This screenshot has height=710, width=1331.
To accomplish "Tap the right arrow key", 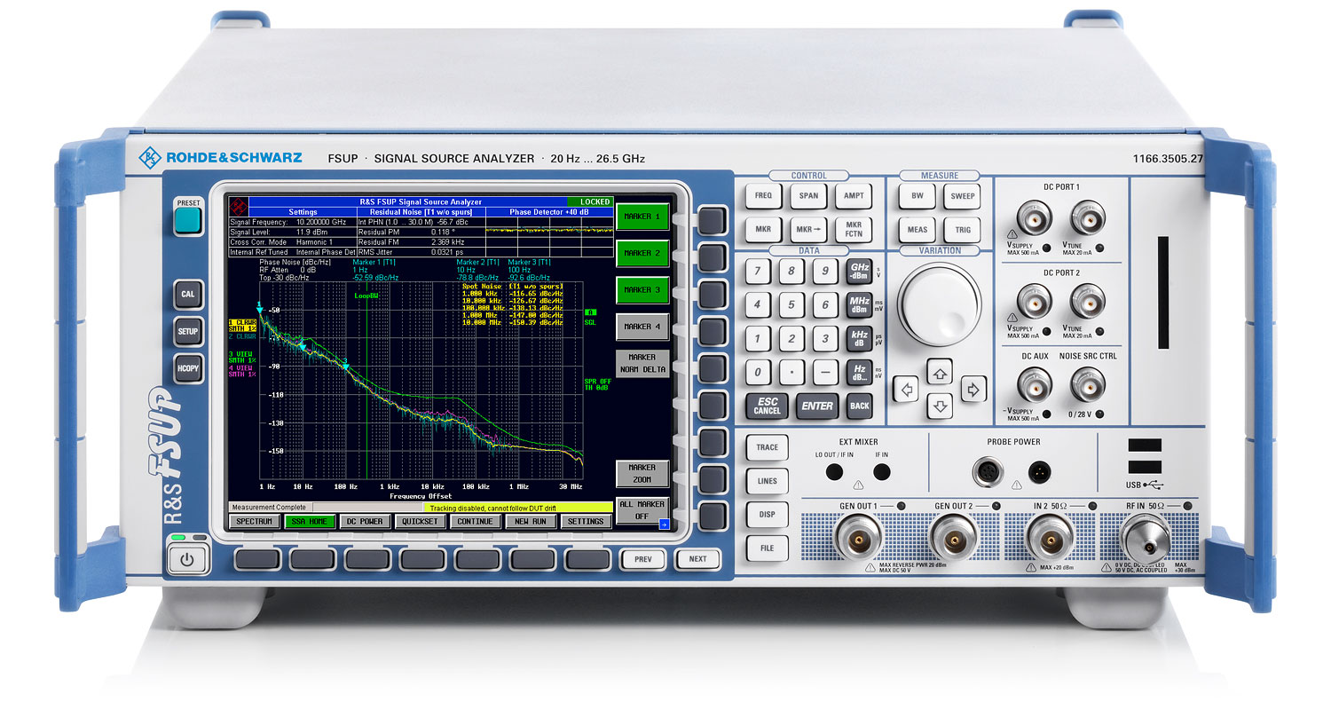I will pos(973,389).
